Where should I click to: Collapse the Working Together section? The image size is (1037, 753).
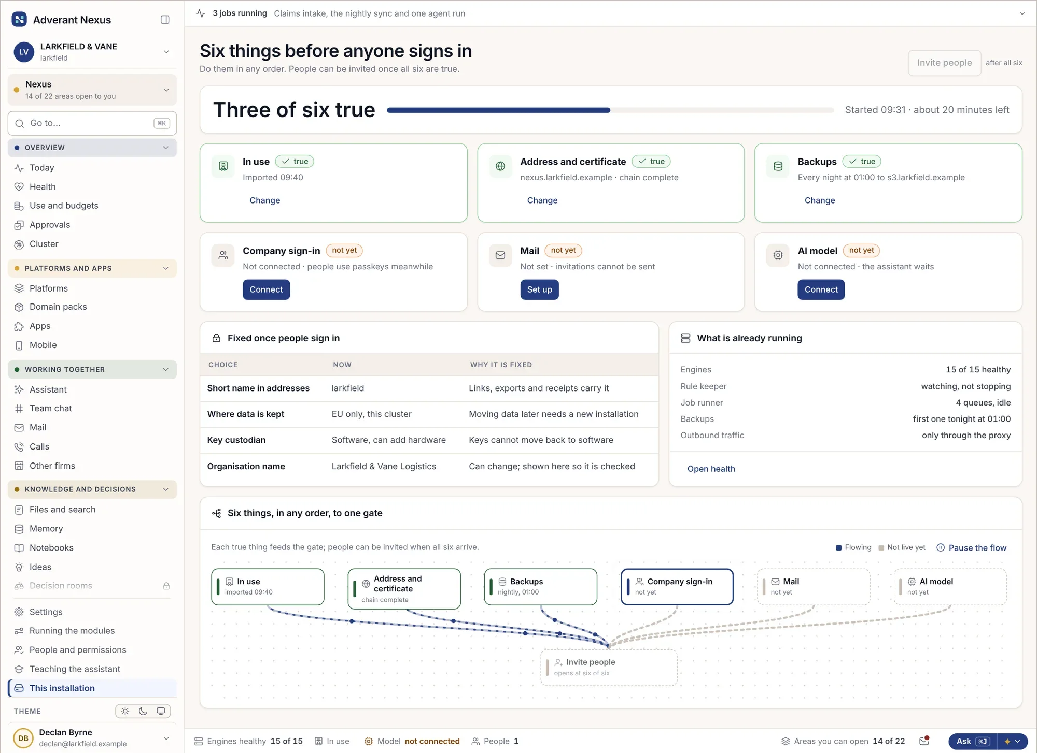[x=92, y=369]
